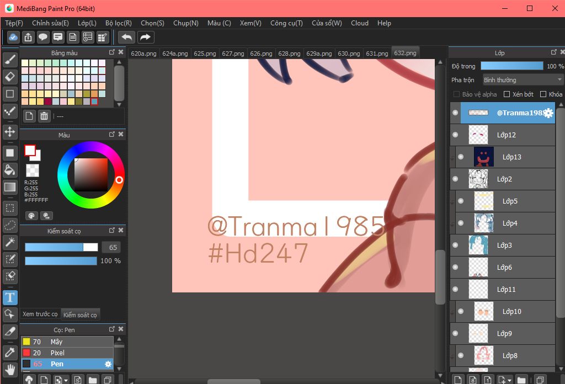This screenshot has height=384, width=565.
Task: Select the Text tool
Action: (x=10, y=297)
